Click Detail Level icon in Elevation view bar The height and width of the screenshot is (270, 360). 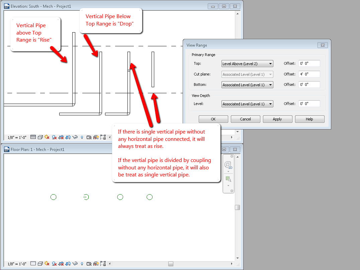[x=33, y=137]
